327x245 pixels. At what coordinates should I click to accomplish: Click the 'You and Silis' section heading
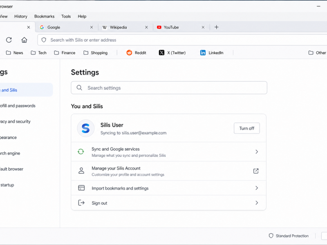[87, 106]
